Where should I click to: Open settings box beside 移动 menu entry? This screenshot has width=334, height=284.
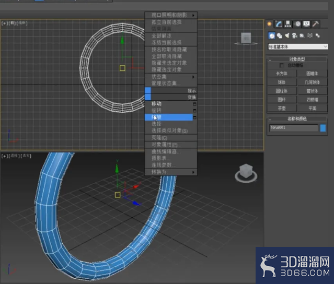[194, 104]
